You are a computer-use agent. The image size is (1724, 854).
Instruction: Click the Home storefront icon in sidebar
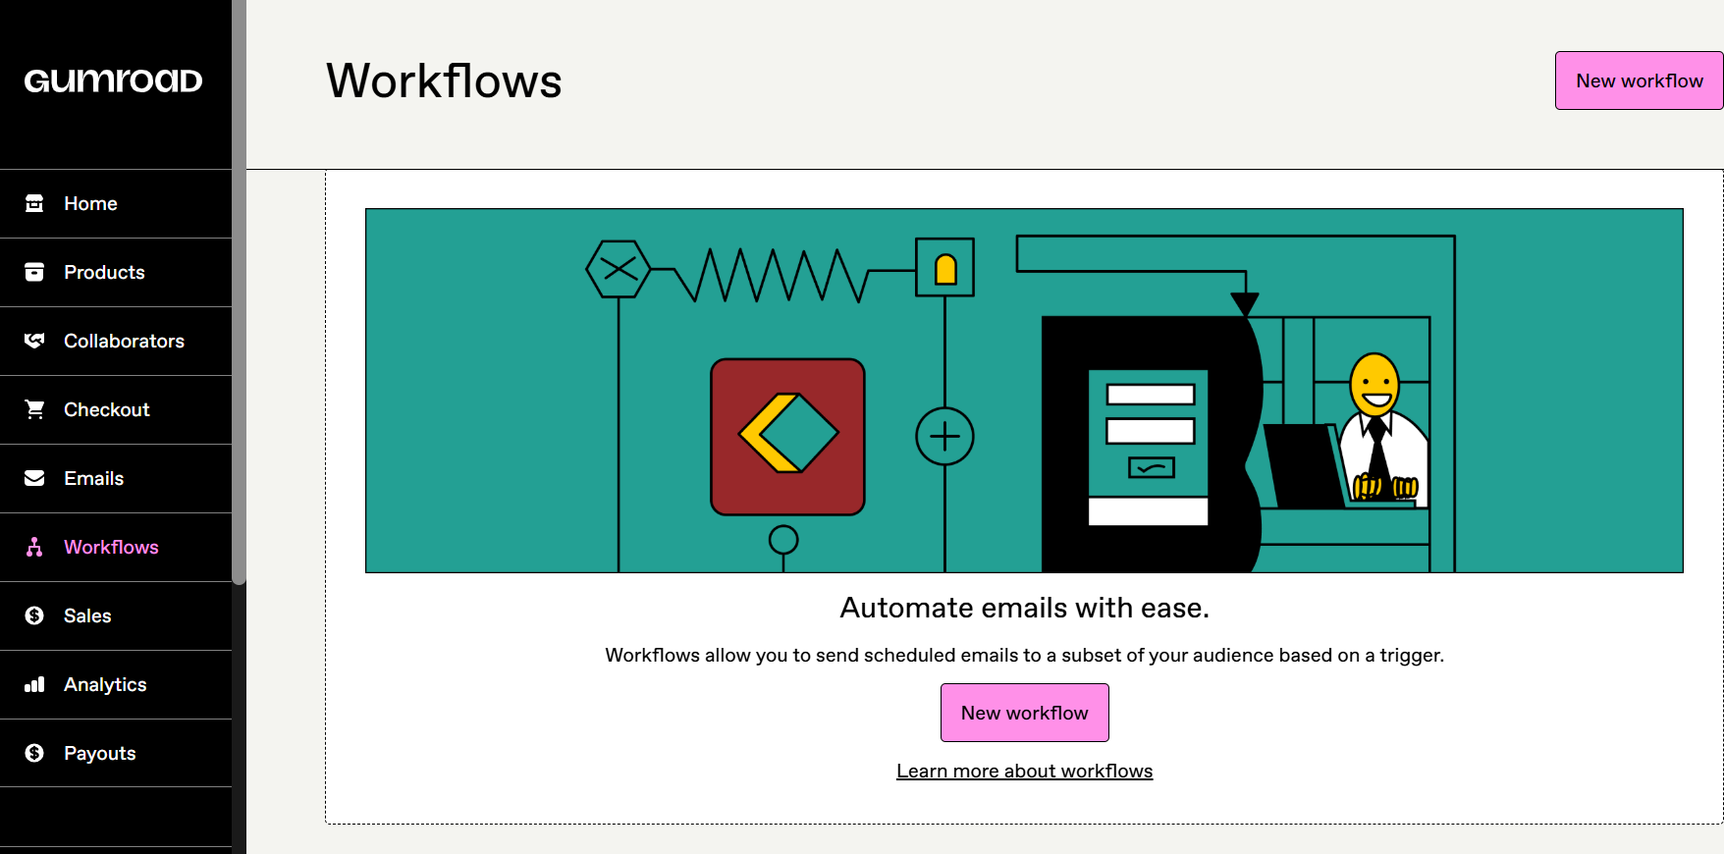pyautogui.click(x=34, y=203)
